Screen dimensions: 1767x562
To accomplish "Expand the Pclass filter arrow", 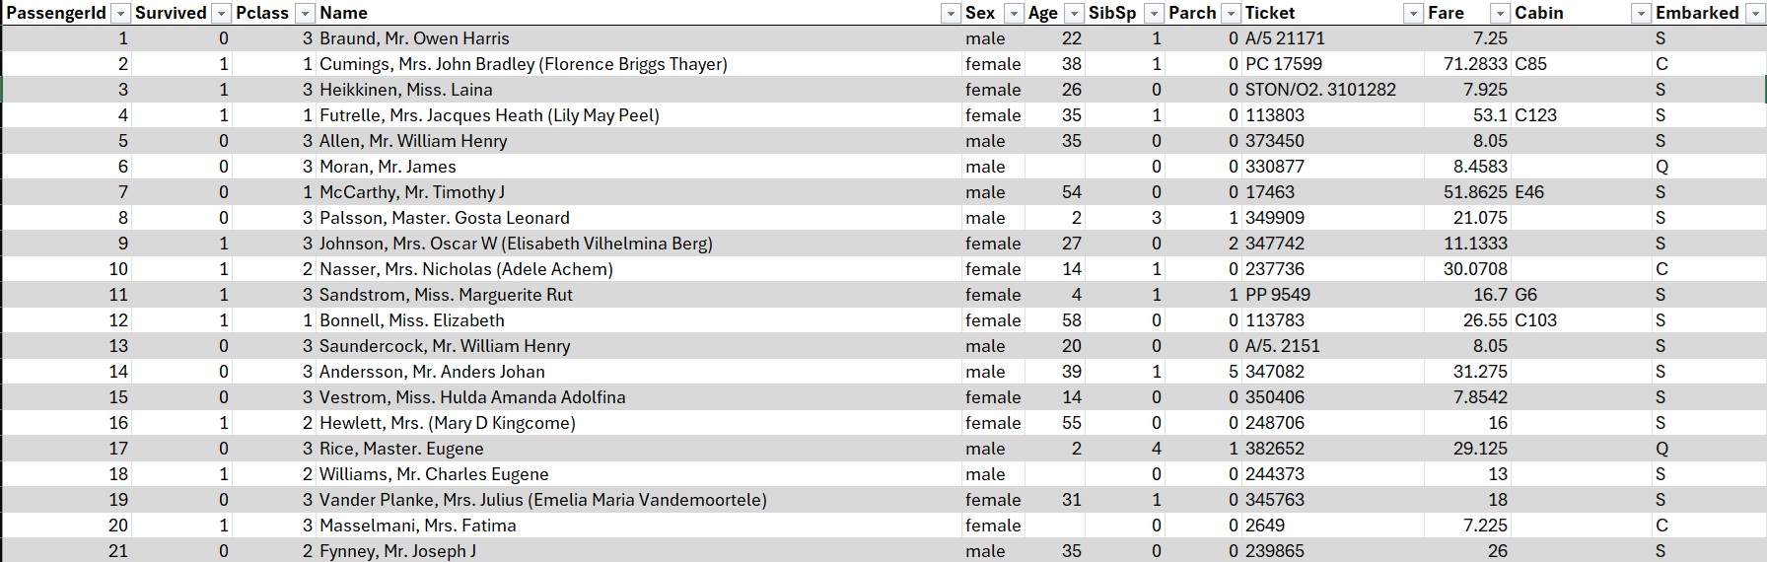I will tap(305, 13).
